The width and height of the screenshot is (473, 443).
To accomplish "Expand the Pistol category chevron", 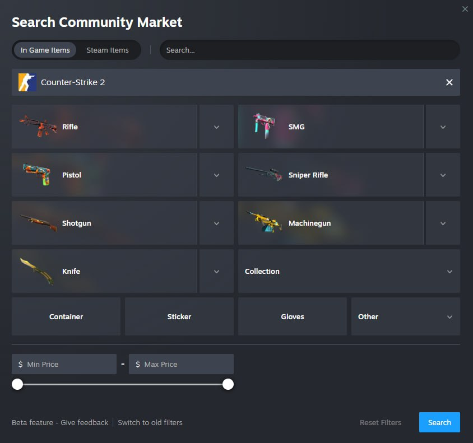I will click(216, 175).
